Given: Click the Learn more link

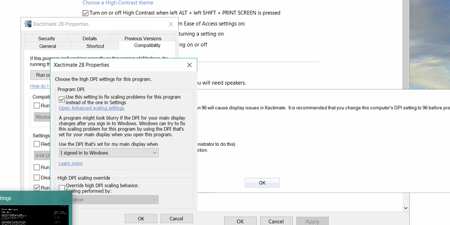Looking at the screenshot, I should click(71, 163).
